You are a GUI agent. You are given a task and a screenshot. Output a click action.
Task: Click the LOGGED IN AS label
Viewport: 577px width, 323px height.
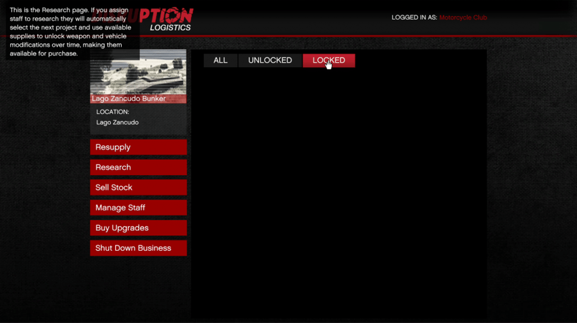414,18
